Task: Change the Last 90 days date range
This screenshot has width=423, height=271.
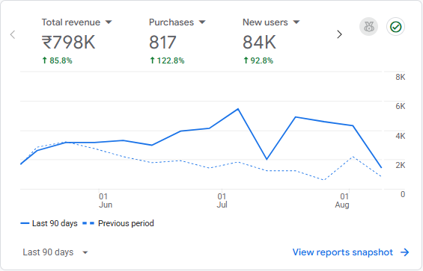Action: (x=55, y=252)
